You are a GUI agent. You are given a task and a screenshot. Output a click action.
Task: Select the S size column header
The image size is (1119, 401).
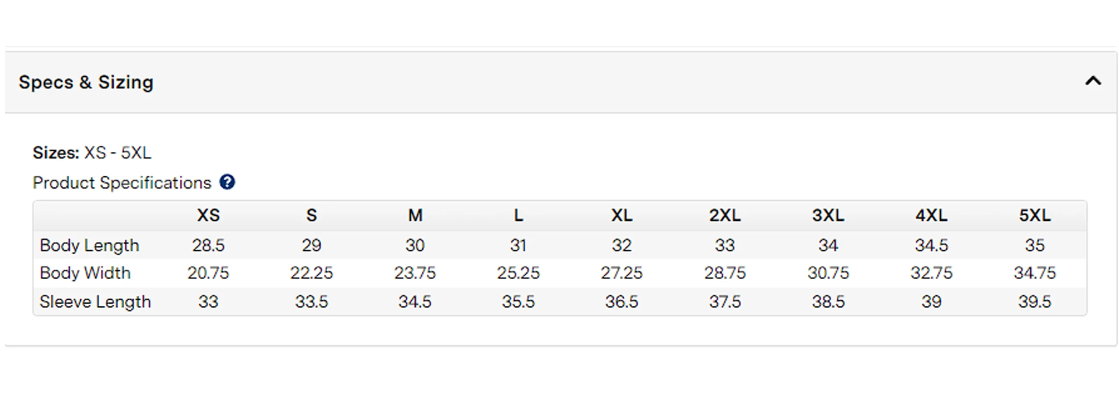[x=311, y=215]
